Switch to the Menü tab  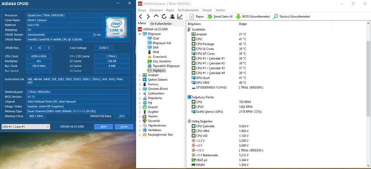[x=142, y=23]
